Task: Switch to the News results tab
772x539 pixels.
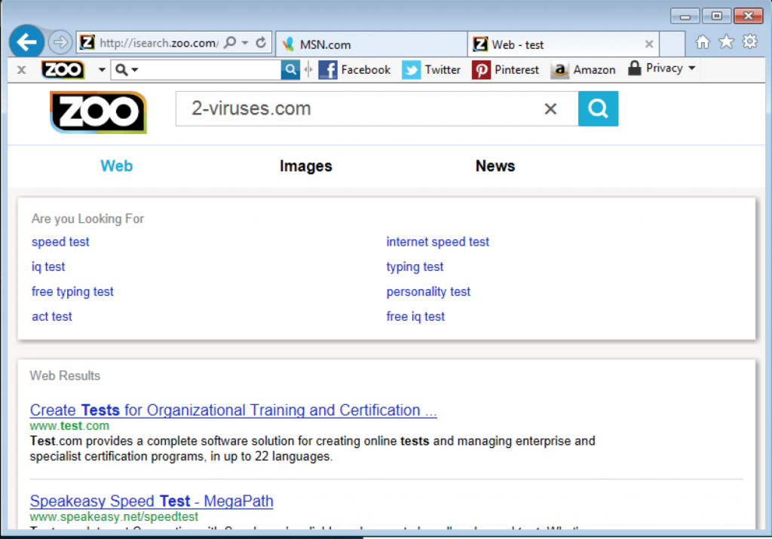Action: tap(495, 166)
